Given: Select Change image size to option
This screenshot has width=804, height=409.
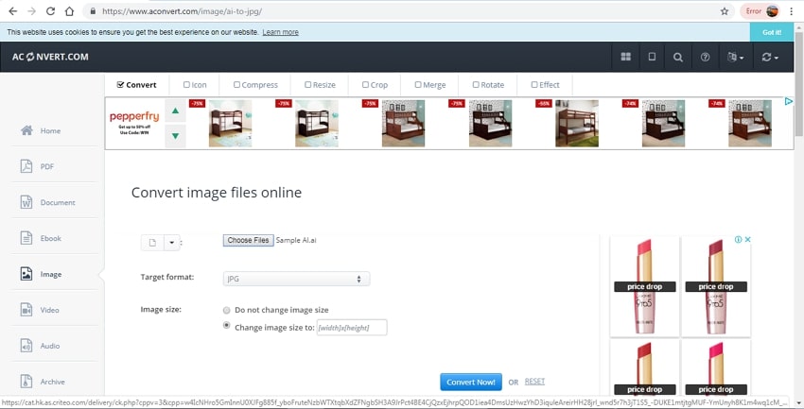Looking at the screenshot, I should click(226, 326).
